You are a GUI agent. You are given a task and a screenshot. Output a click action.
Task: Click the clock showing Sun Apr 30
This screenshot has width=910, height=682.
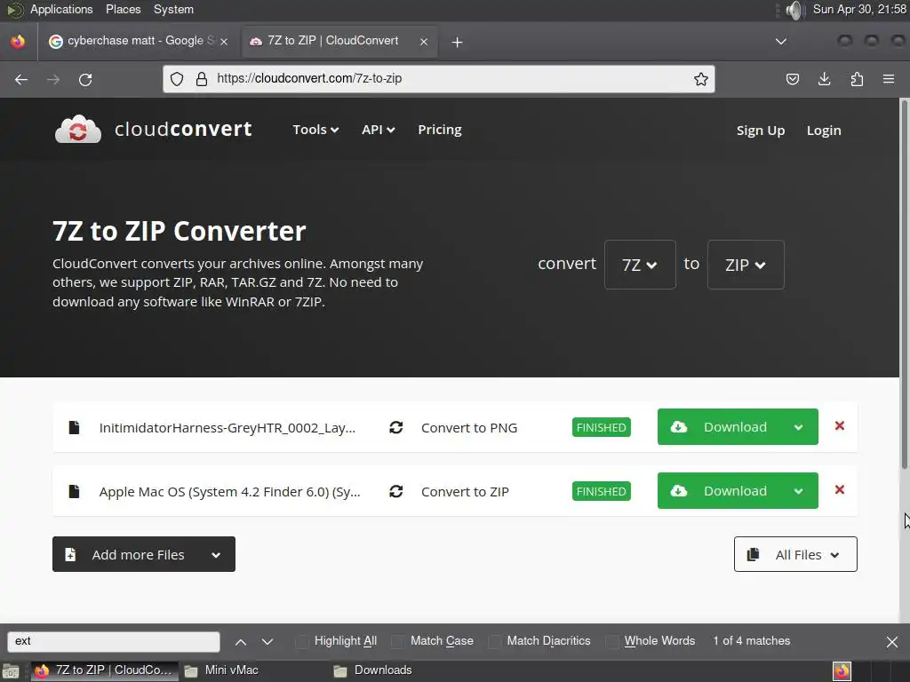(859, 10)
